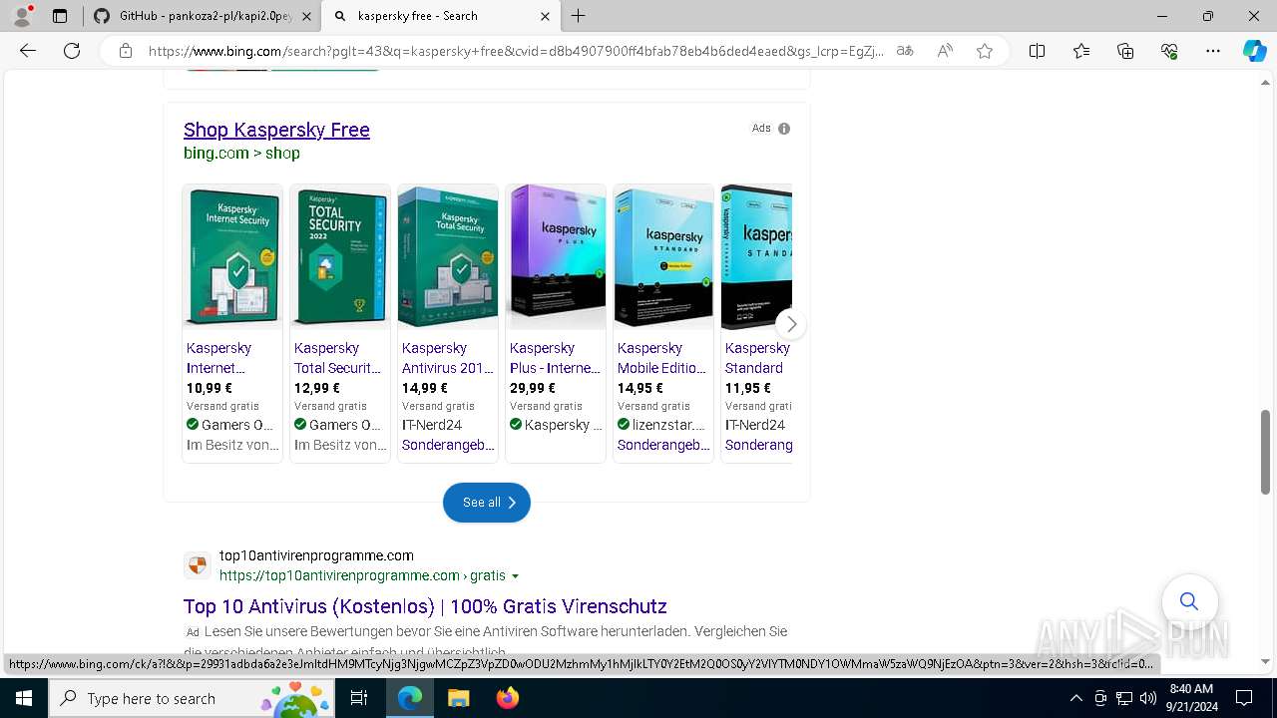Add this page to favorites

[985, 51]
